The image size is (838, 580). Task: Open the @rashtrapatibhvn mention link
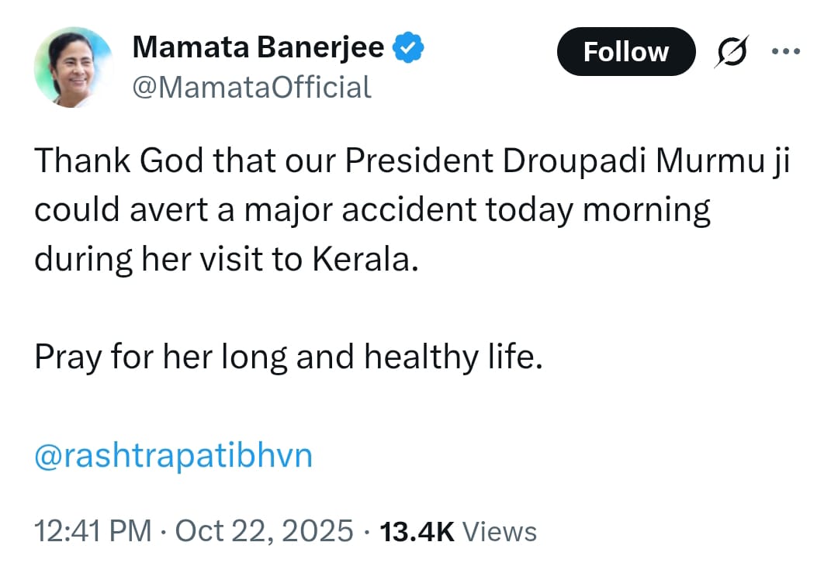(173, 456)
